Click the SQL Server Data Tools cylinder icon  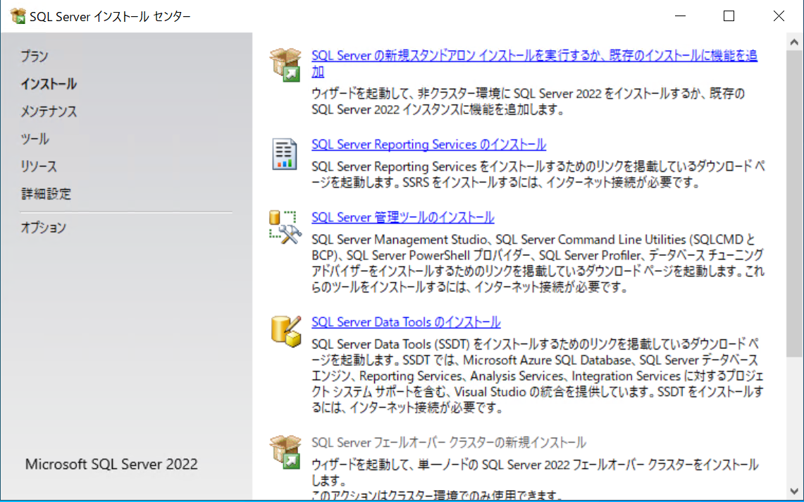point(285,331)
